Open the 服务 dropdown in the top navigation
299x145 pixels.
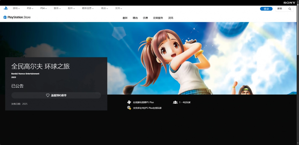click(57, 9)
